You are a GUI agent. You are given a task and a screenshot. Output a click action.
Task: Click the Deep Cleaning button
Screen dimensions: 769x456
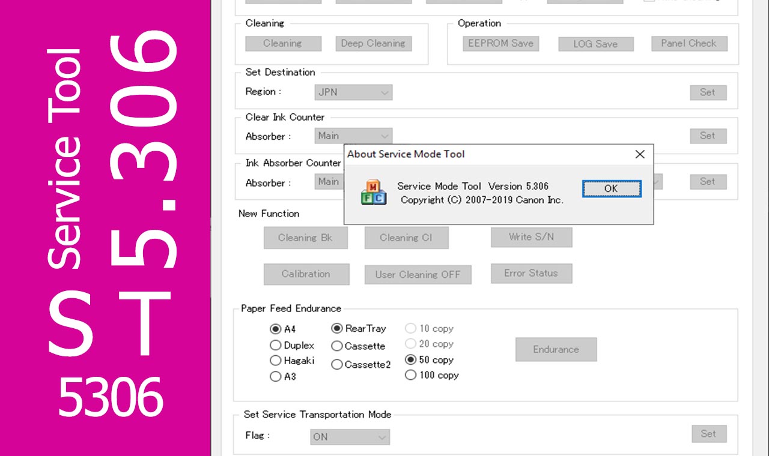click(373, 43)
